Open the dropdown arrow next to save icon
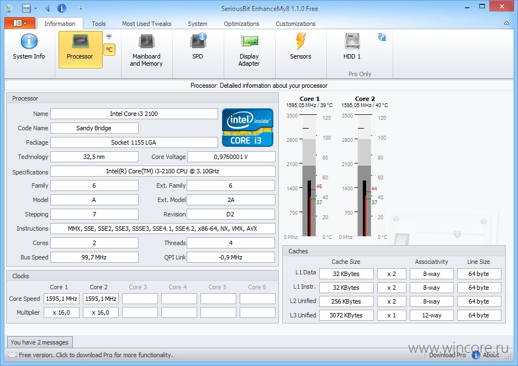 (36, 8)
